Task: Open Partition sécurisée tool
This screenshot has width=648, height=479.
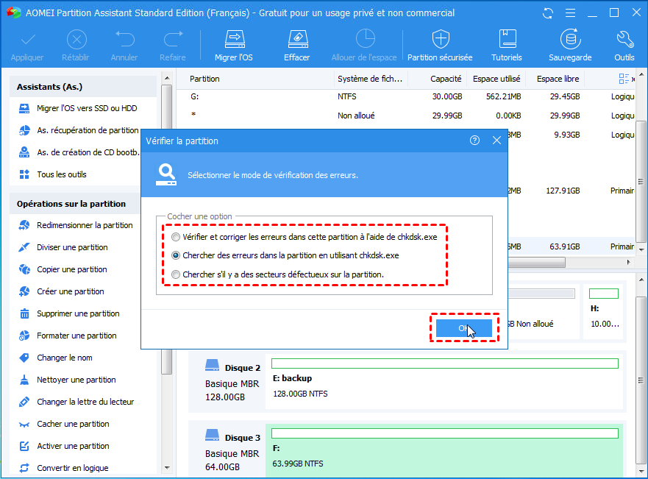Action: click(440, 46)
